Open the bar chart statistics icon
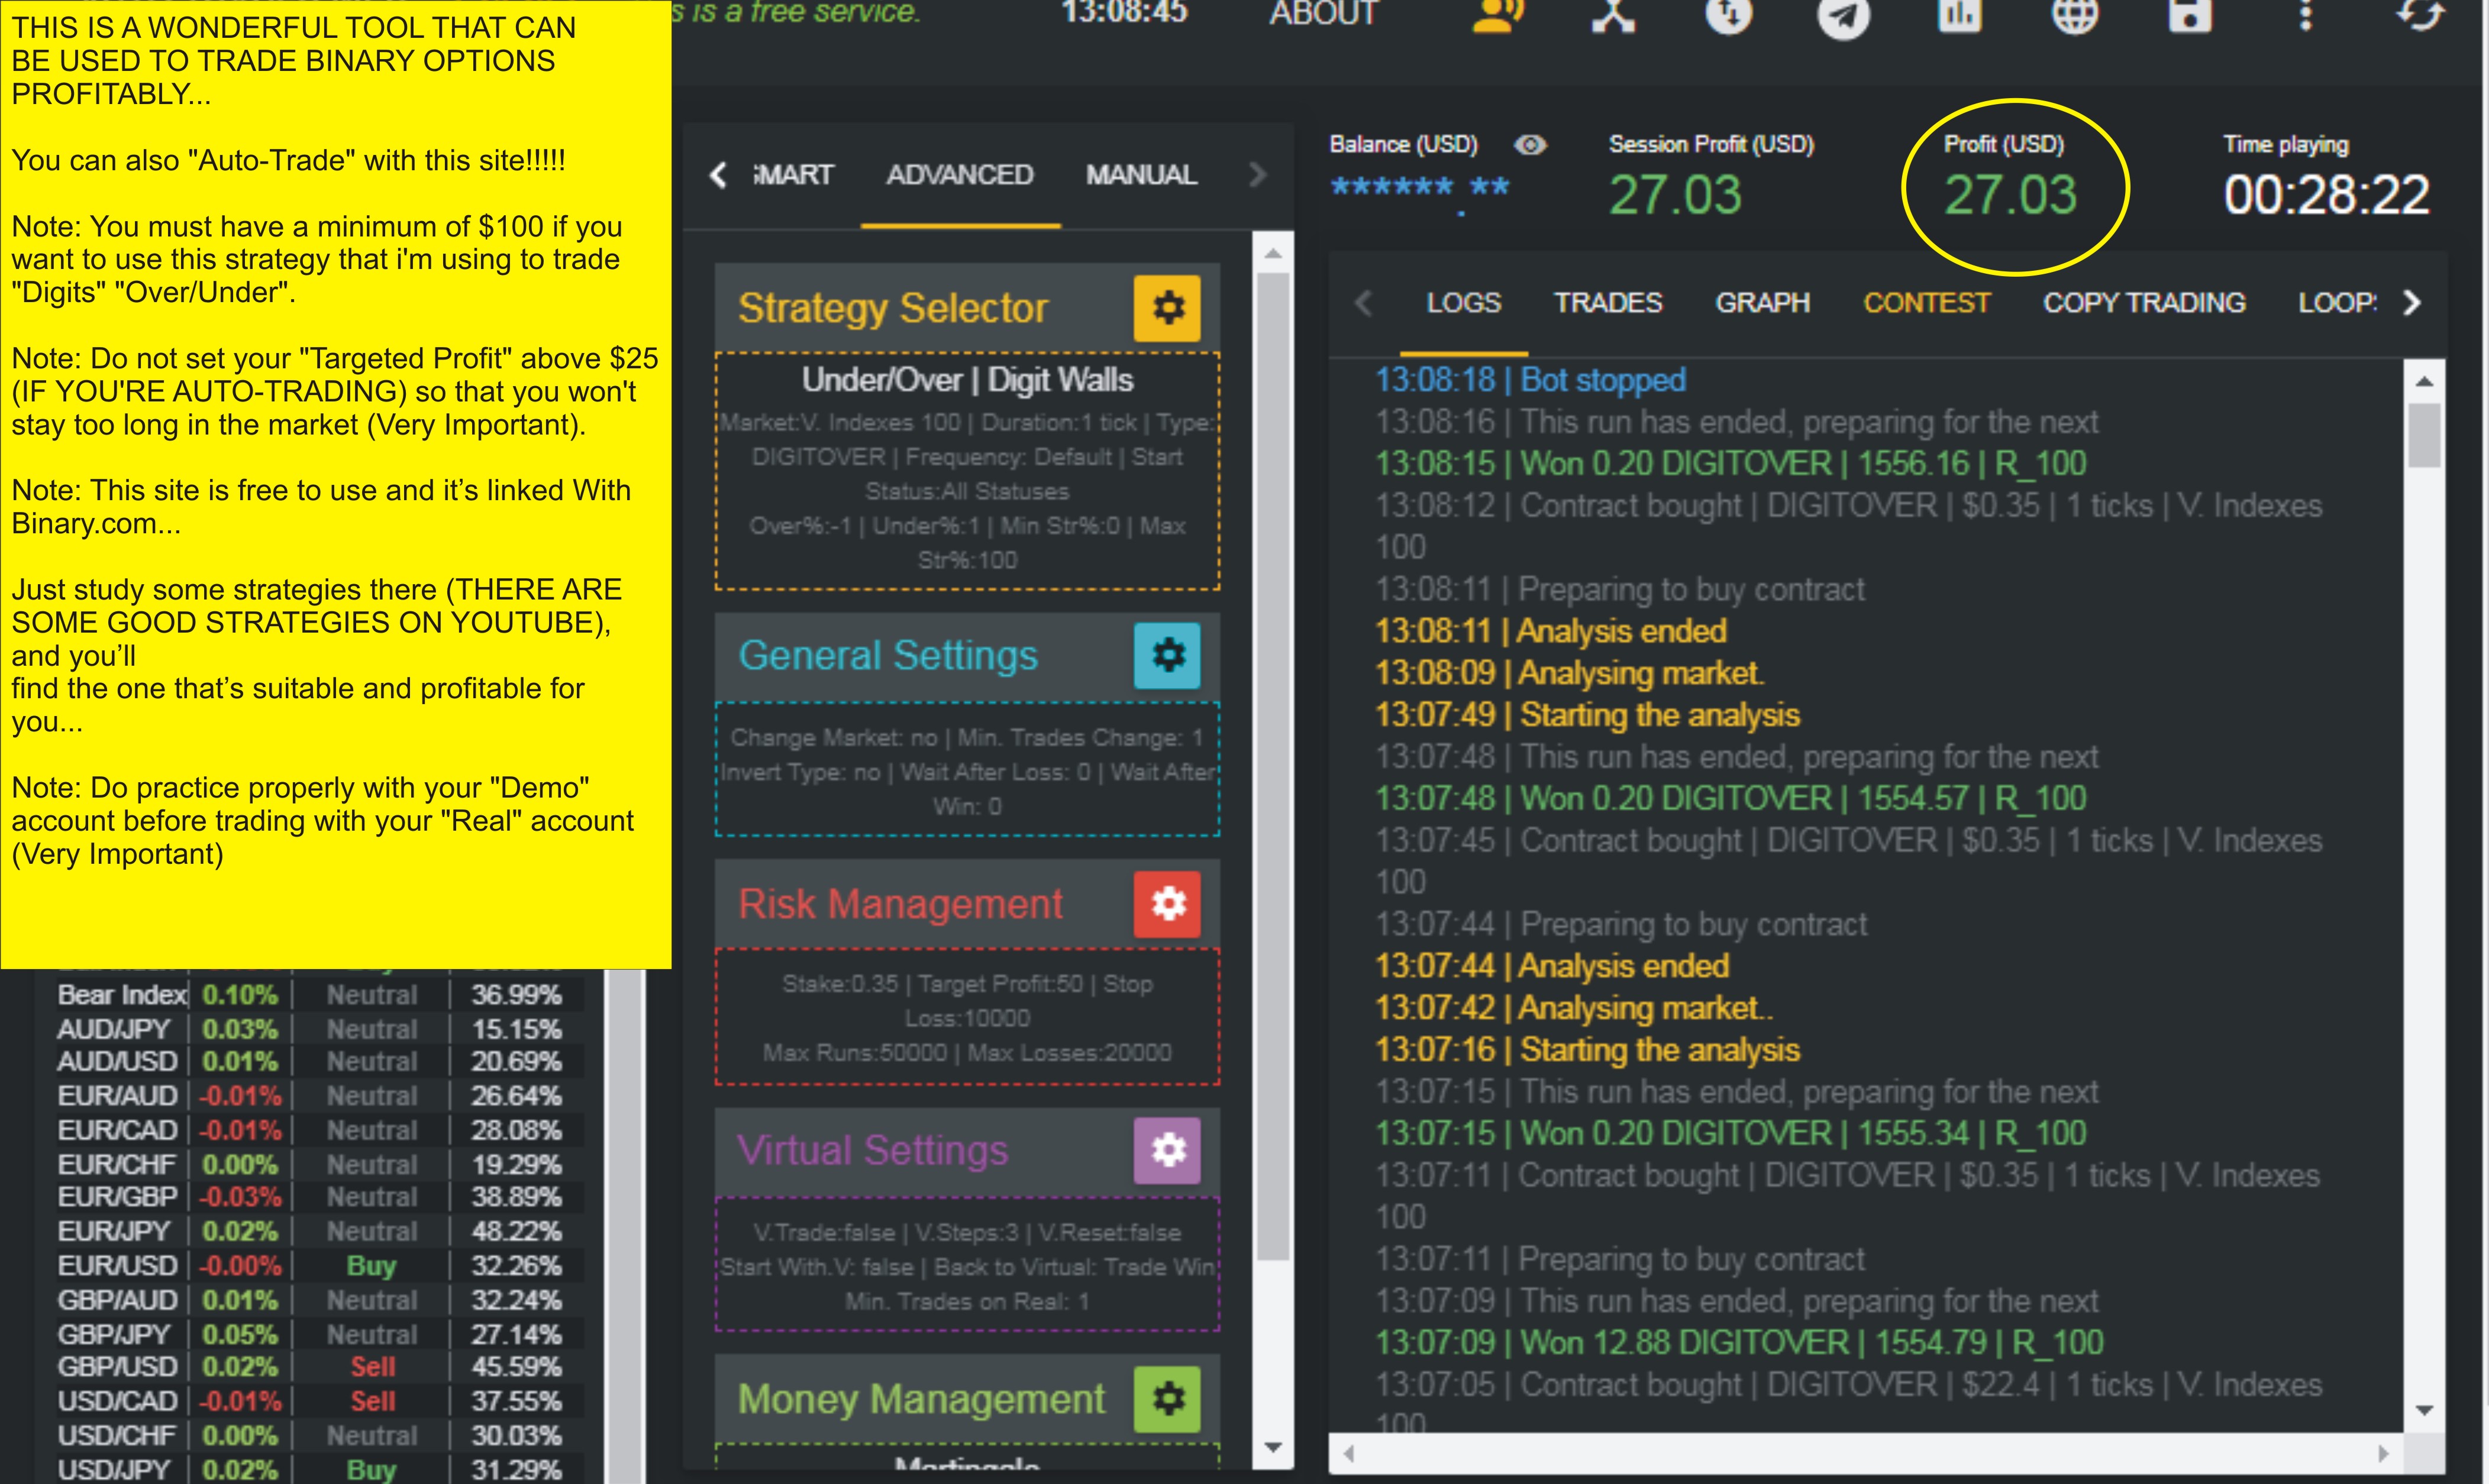This screenshot has width=2489, height=1484. coord(1959,14)
